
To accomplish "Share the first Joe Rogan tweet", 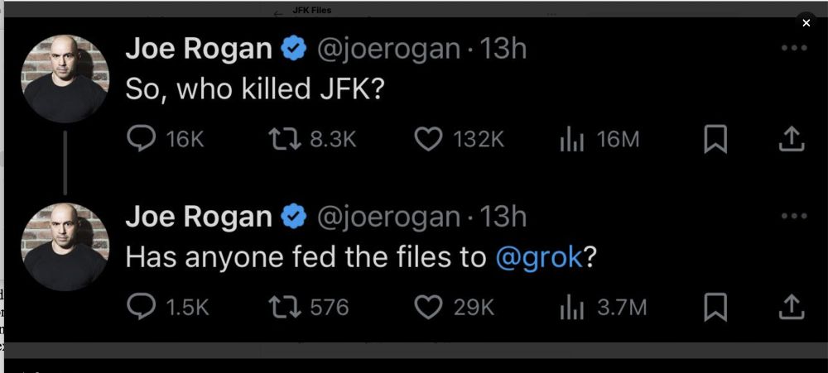I will click(x=792, y=139).
